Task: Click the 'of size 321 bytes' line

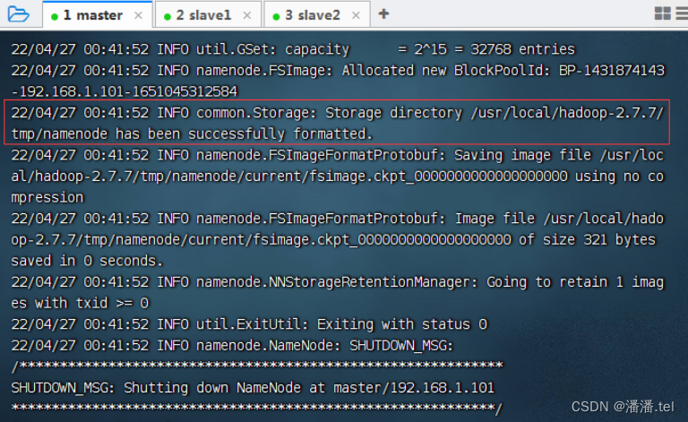Action: point(333,240)
